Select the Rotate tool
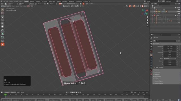This screenshot has height=101, width=181. 3,20
